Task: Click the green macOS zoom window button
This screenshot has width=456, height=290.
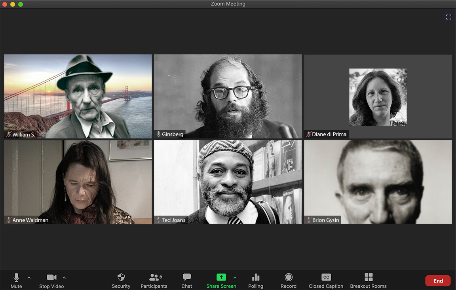Action: [x=21, y=4]
